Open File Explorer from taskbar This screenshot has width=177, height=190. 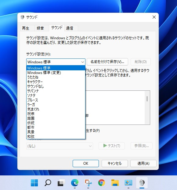[115, 183]
